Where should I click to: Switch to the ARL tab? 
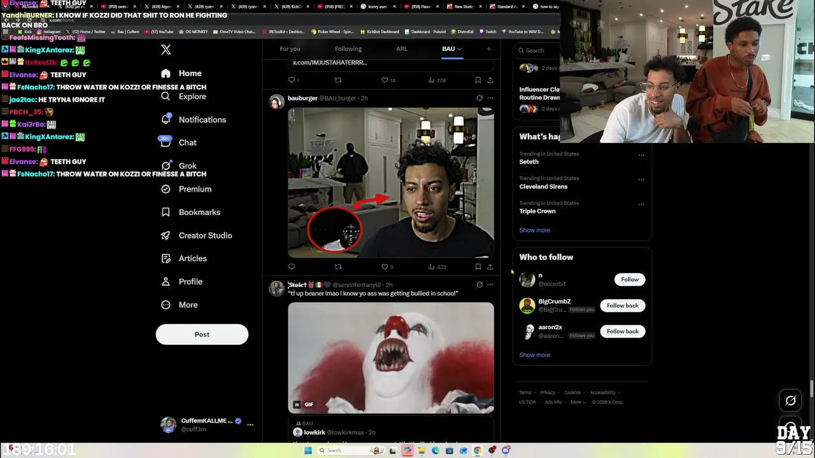pos(402,49)
